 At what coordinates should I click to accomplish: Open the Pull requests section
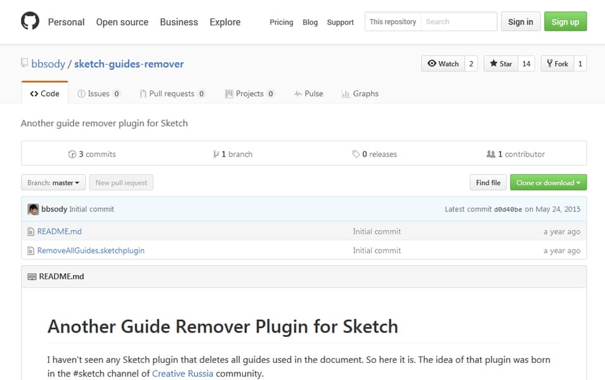click(143, 93)
